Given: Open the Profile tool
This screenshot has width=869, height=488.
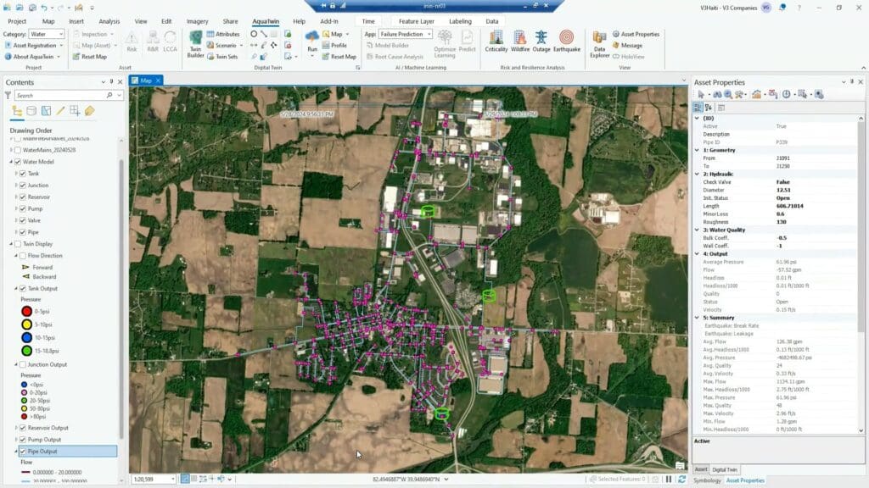Looking at the screenshot, I should click(334, 46).
